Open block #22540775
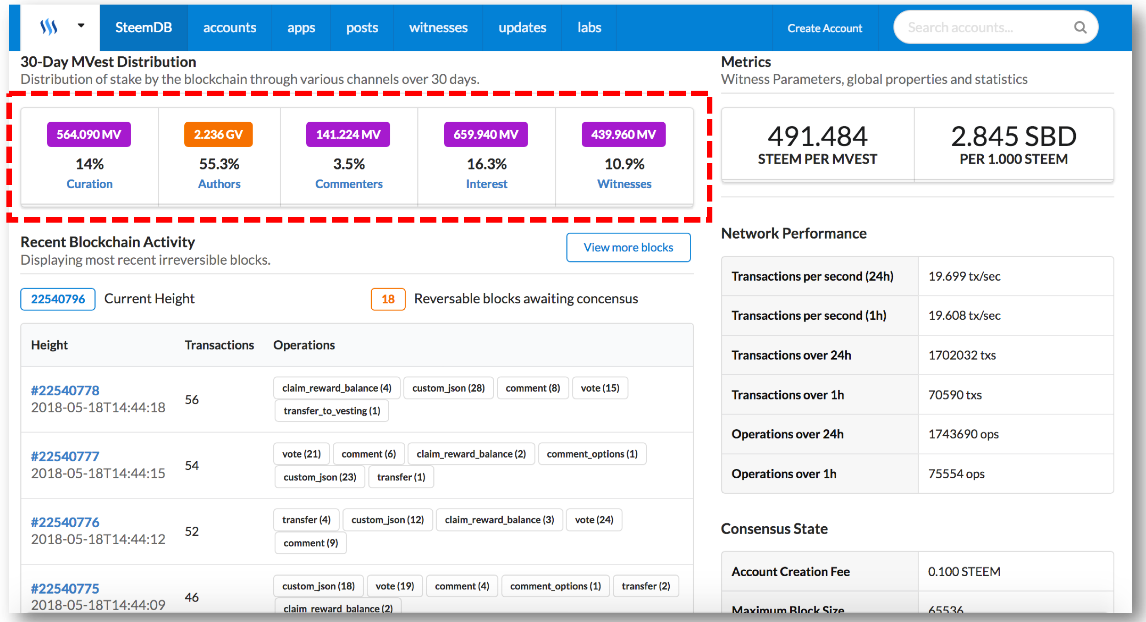 point(65,588)
